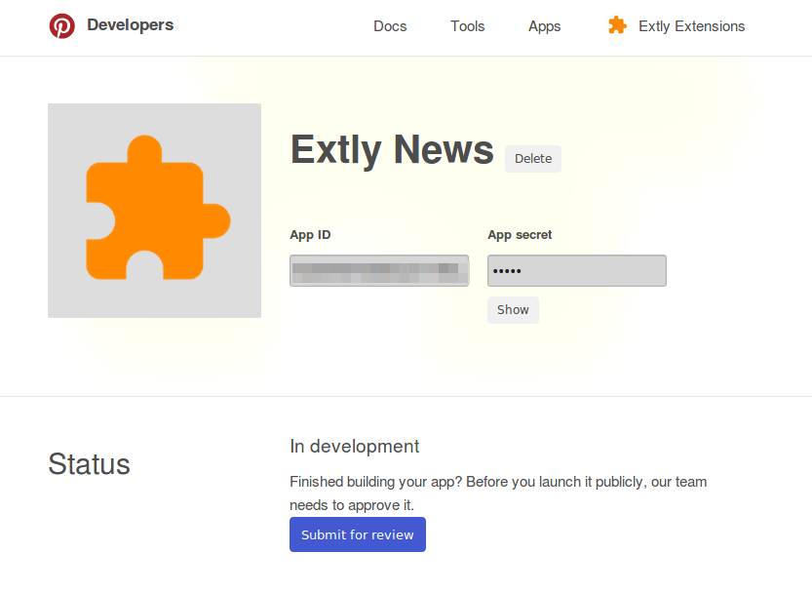Show the hidden app secret
The width and height of the screenshot is (812, 592).
coord(513,310)
